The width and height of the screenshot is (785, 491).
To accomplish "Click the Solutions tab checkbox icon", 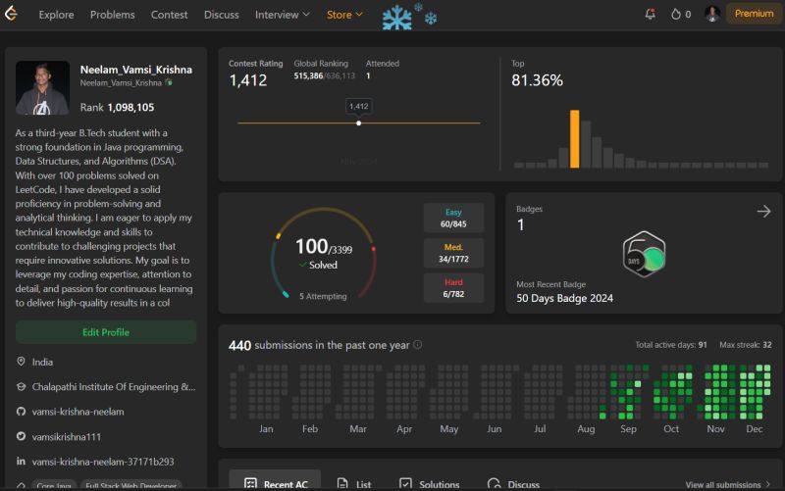I will (x=405, y=483).
